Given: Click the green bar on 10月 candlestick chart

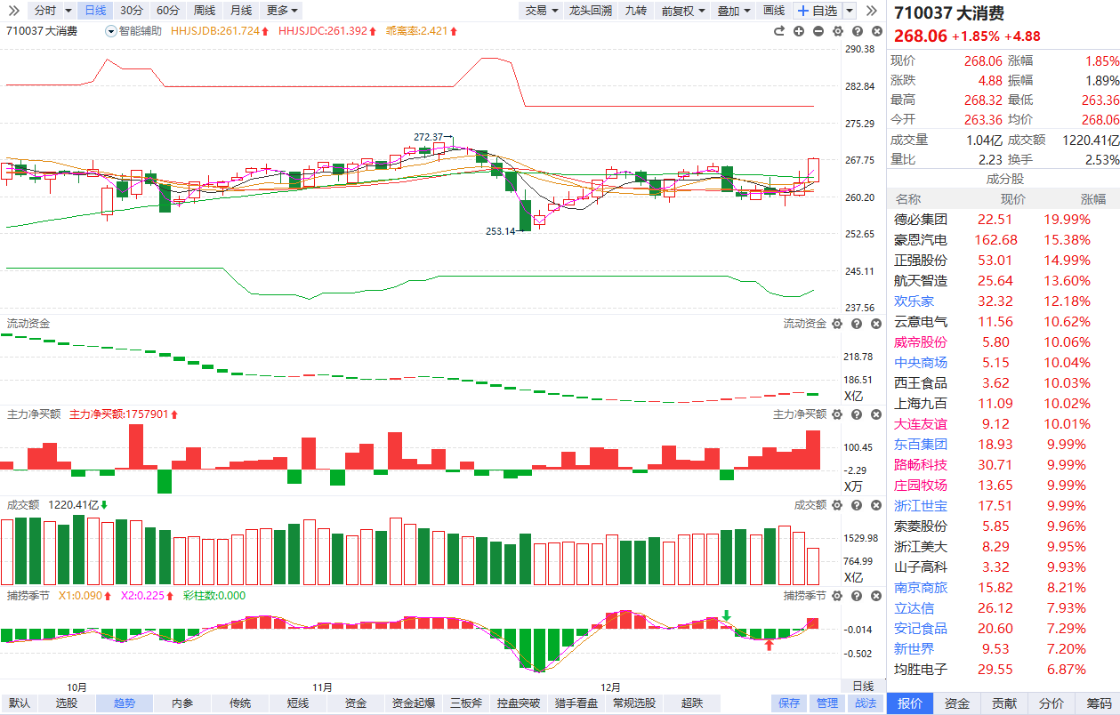Looking at the screenshot, I should point(165,197).
